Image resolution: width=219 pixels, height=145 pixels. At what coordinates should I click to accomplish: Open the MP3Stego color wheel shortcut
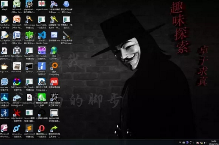coord(17,84)
